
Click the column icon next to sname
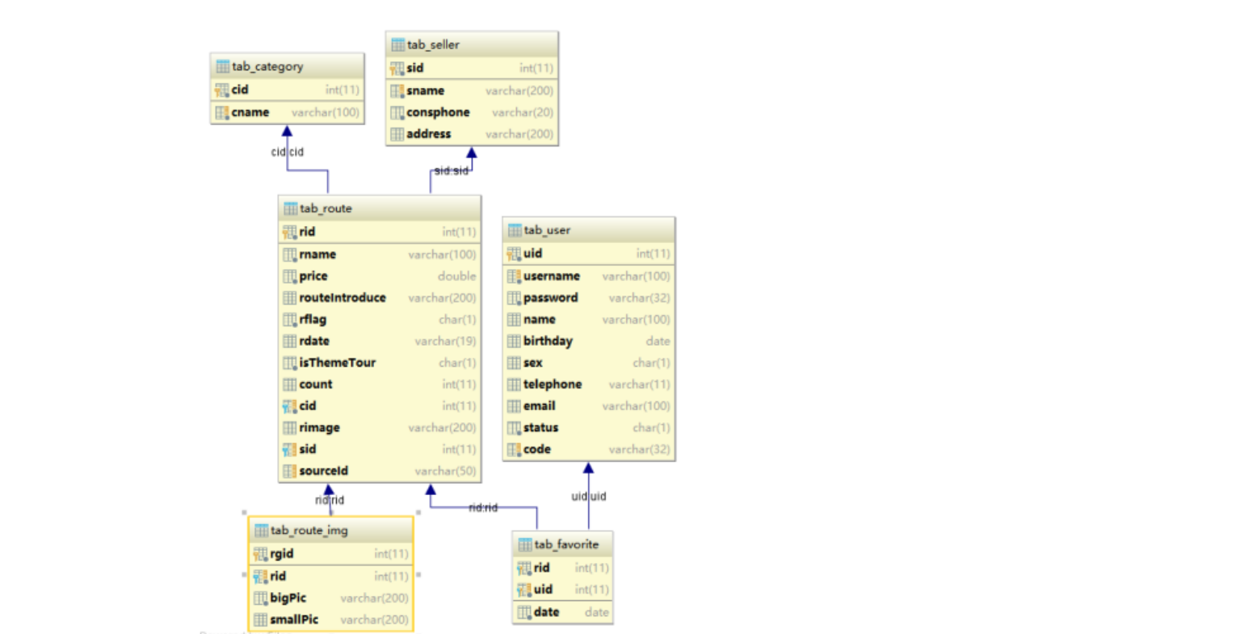pyautogui.click(x=397, y=90)
